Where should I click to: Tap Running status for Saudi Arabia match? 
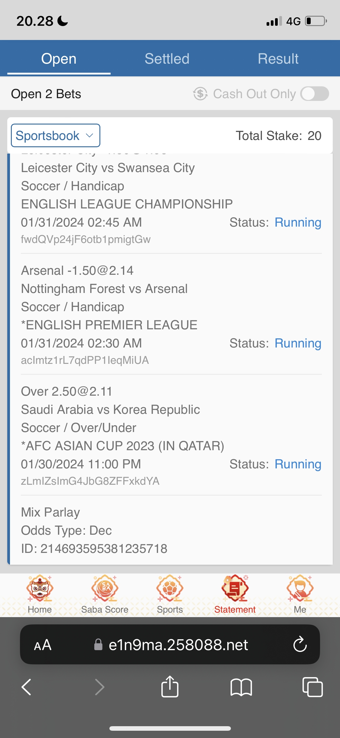point(298,464)
